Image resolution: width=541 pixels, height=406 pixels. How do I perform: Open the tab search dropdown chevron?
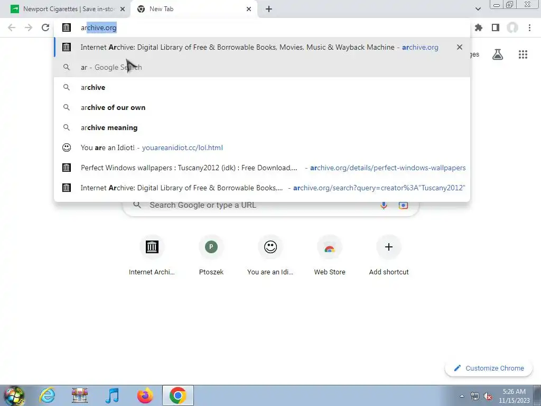(478, 9)
